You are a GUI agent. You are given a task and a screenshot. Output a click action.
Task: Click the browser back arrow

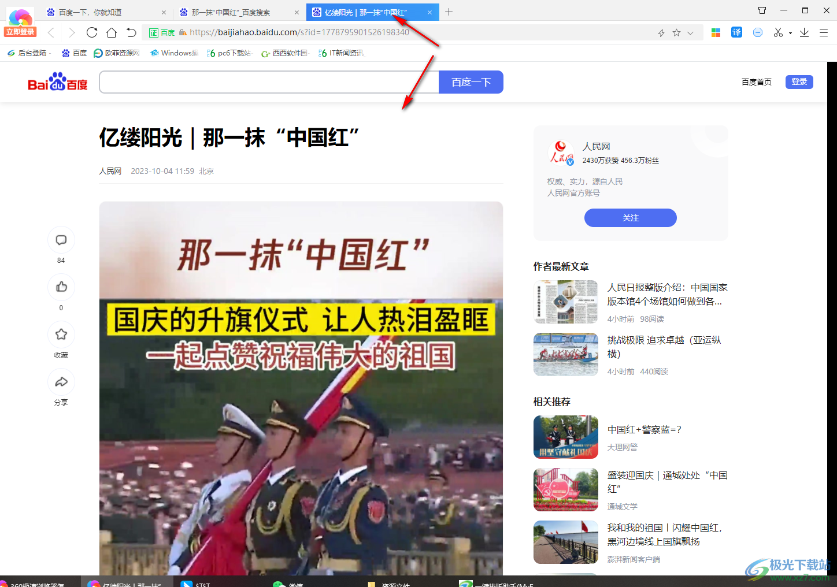tap(51, 32)
